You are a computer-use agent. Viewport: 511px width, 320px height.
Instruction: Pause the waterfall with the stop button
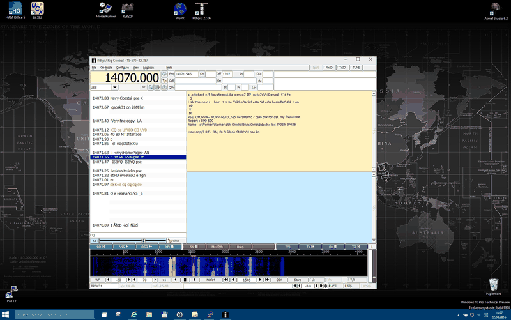tap(185, 280)
